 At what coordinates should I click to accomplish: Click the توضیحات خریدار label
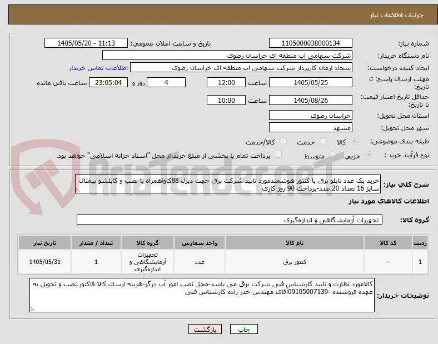click(403, 296)
